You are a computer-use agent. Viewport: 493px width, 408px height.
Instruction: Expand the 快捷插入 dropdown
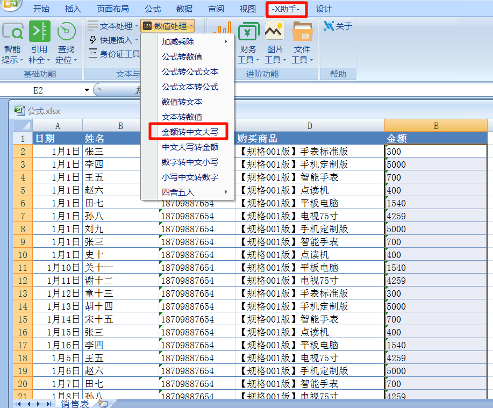point(137,40)
